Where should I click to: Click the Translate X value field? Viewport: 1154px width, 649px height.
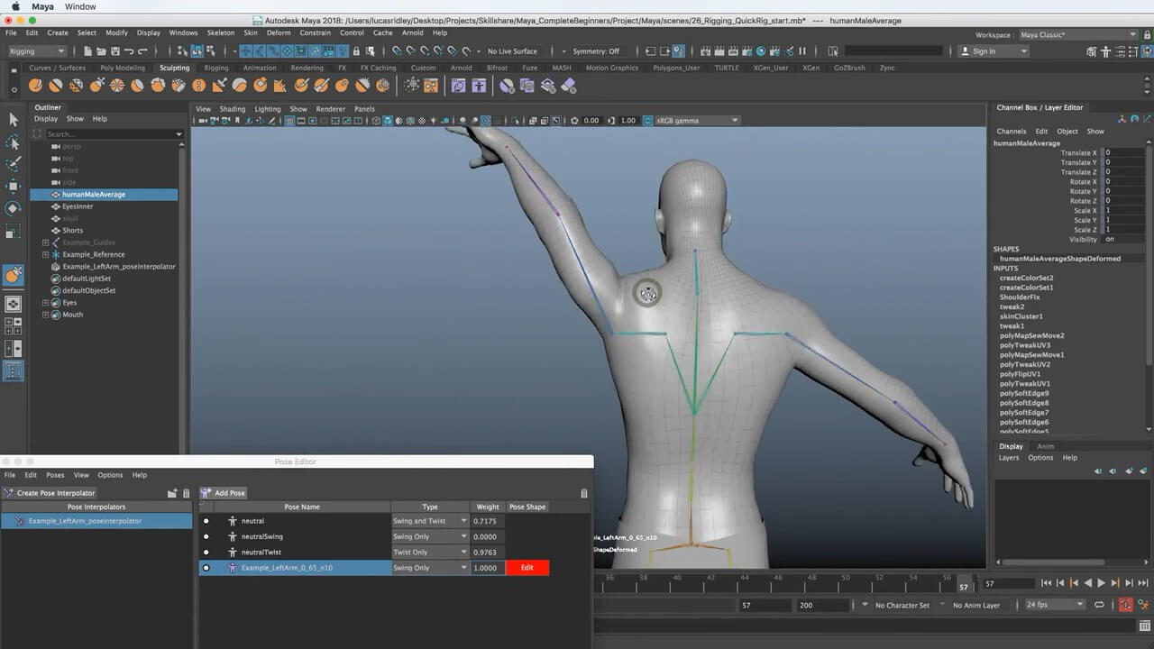point(1123,153)
